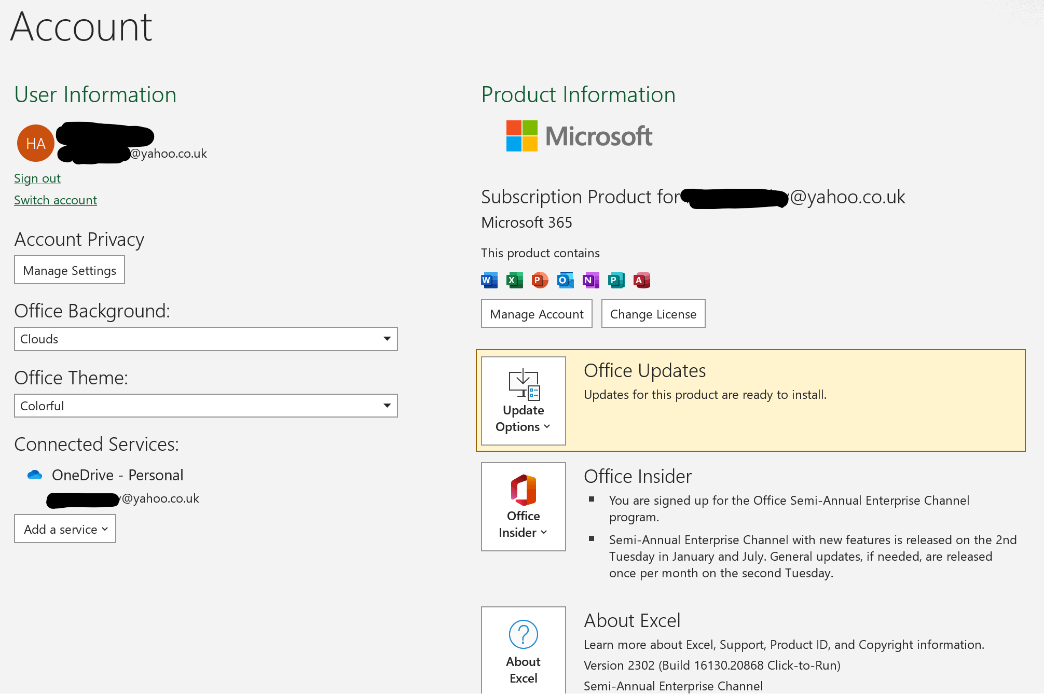Click the HA user avatar circle
Image resolution: width=1044 pixels, height=694 pixels.
pos(36,143)
